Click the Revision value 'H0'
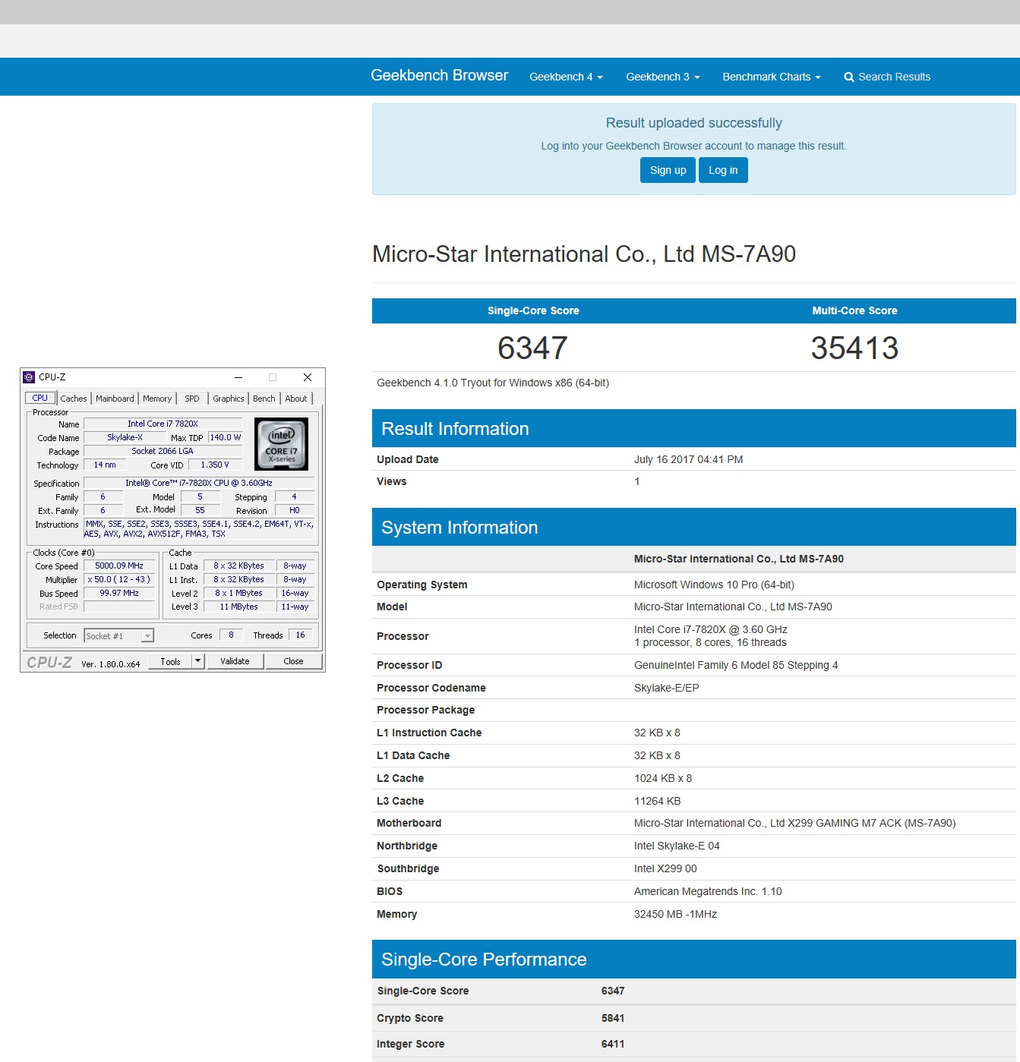 pyautogui.click(x=295, y=510)
